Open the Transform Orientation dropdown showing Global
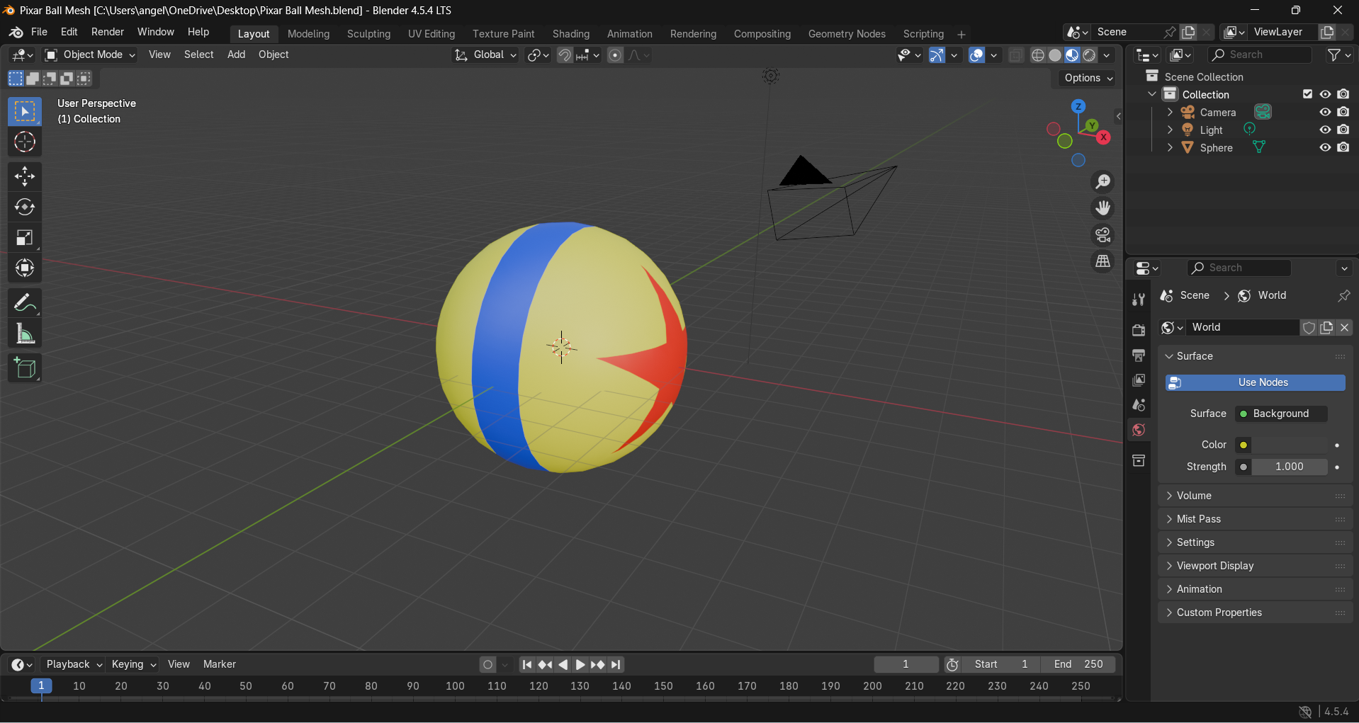Viewport: 1359px width, 723px height. (x=485, y=55)
